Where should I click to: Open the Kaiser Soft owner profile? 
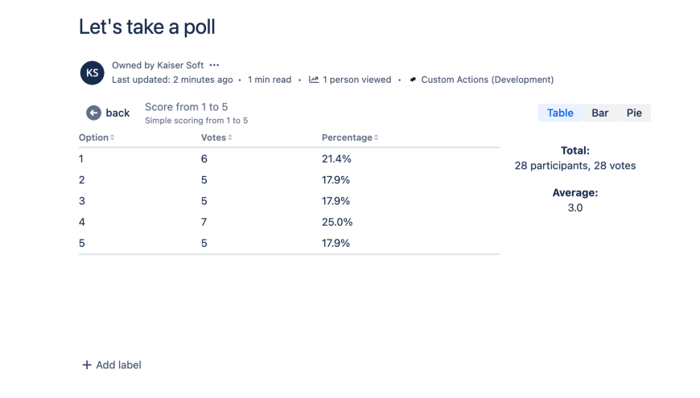click(x=179, y=65)
